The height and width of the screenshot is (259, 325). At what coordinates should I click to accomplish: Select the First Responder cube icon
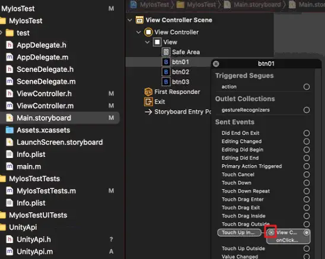pos(148,91)
